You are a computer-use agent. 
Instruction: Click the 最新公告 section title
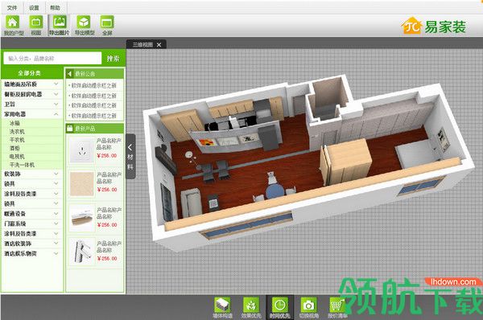[x=85, y=74]
